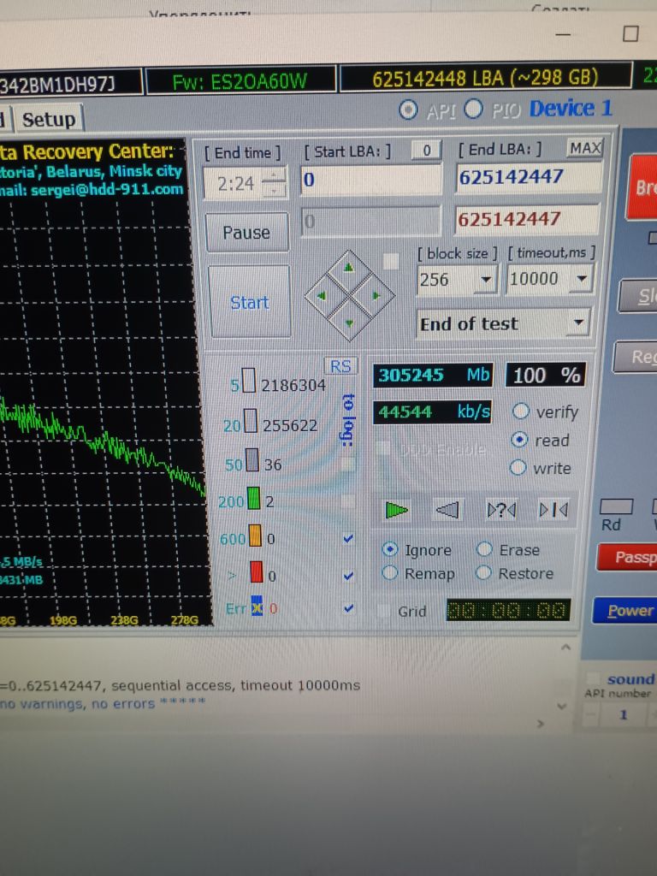657x876 pixels.
Task: Select the random seek scan icon
Action: tap(501, 510)
